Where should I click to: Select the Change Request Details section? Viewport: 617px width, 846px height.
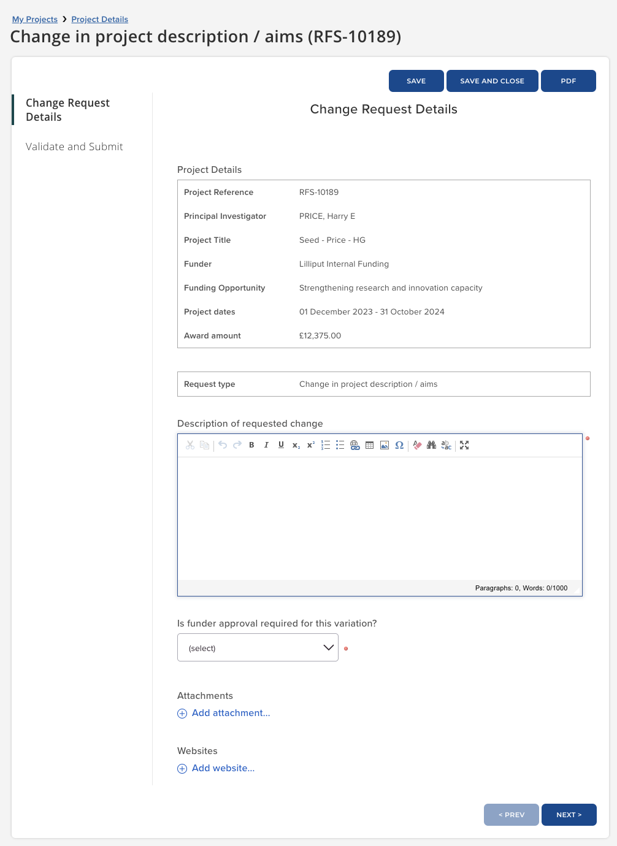(67, 110)
